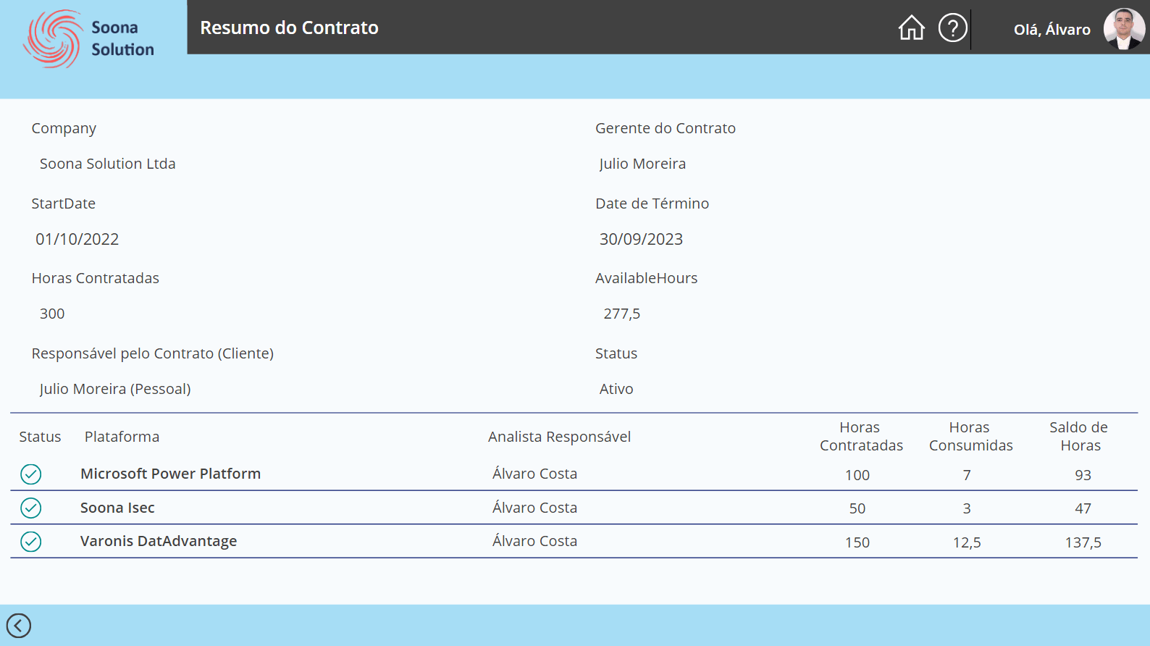Image resolution: width=1150 pixels, height=646 pixels.
Task: Click the Status field label above Ativo
Action: tap(616, 353)
